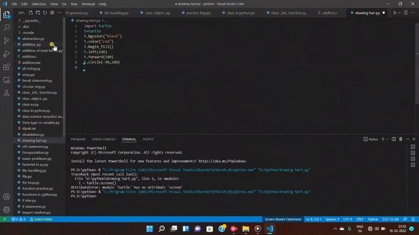Click the Explorer vertical scrollbar
Screen dimensions: 419x235
pyautogui.click(x=64, y=77)
